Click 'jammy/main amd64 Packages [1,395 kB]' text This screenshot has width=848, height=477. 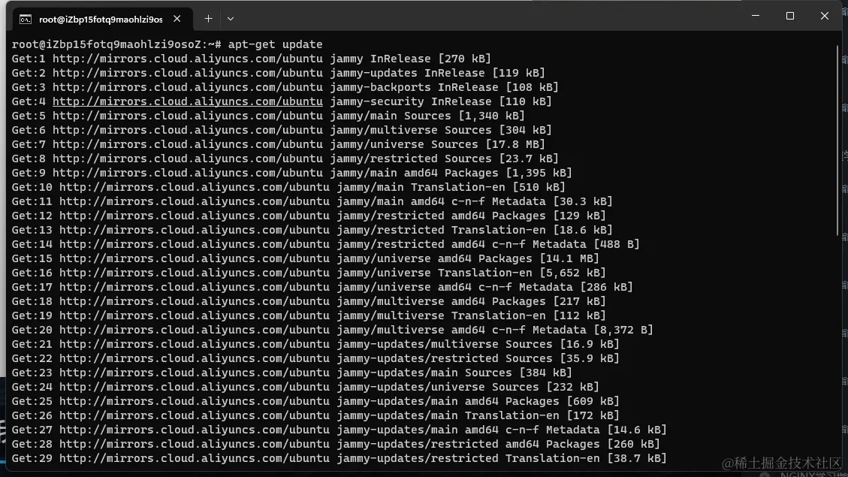451,173
